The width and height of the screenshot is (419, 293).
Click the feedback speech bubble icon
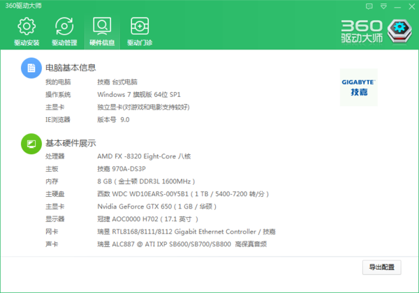point(369,6)
